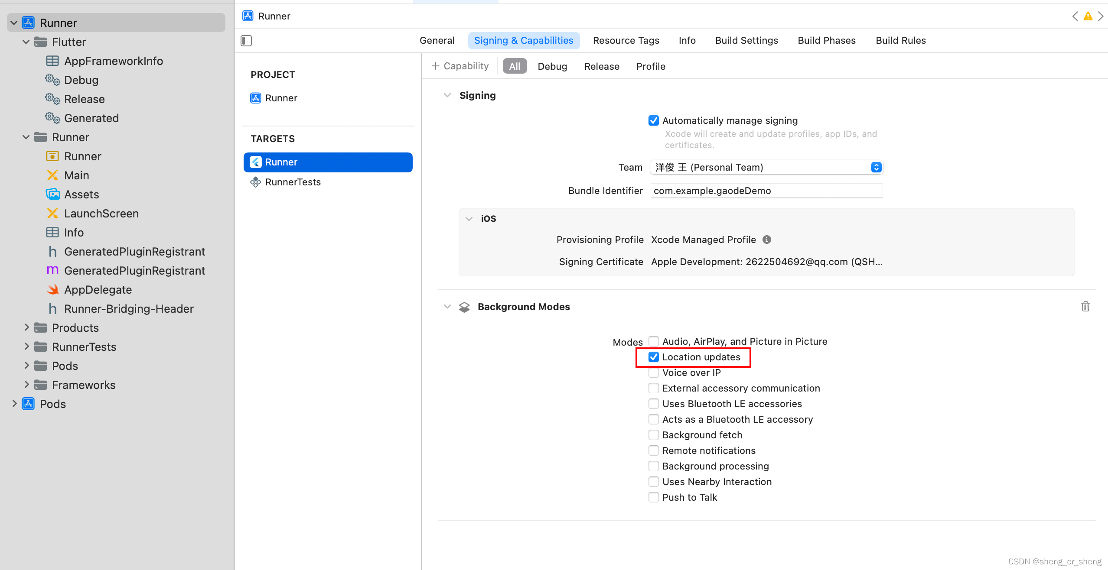
Task: Expand the RunnerTests folder
Action: click(26, 347)
